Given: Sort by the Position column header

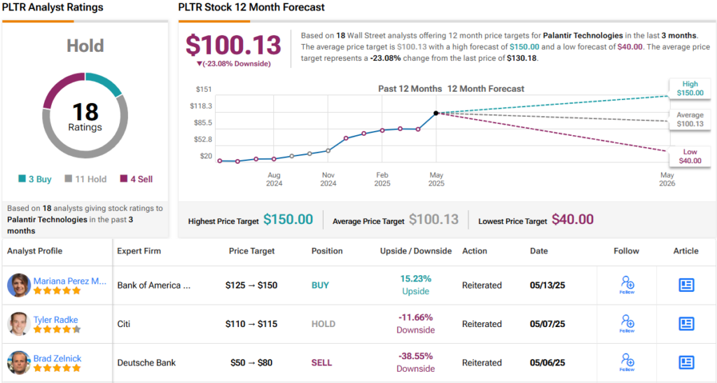Looking at the screenshot, I should [x=327, y=251].
